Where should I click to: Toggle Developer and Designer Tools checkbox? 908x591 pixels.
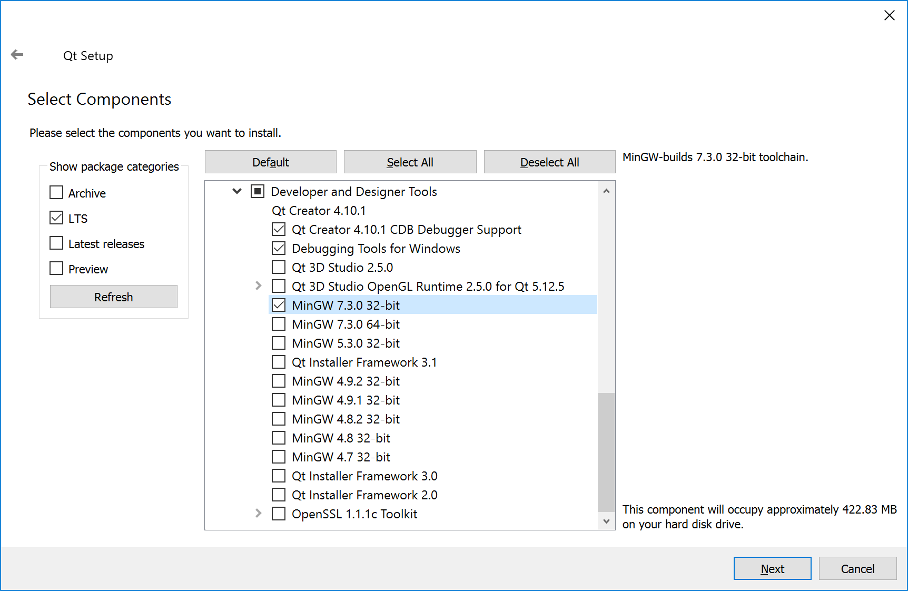tap(258, 191)
